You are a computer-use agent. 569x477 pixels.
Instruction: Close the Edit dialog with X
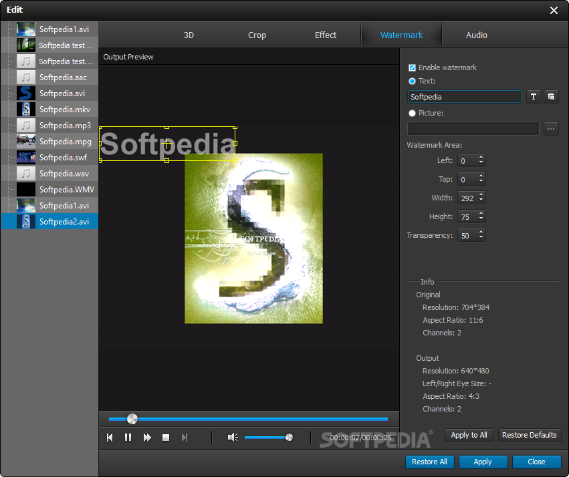point(554,10)
